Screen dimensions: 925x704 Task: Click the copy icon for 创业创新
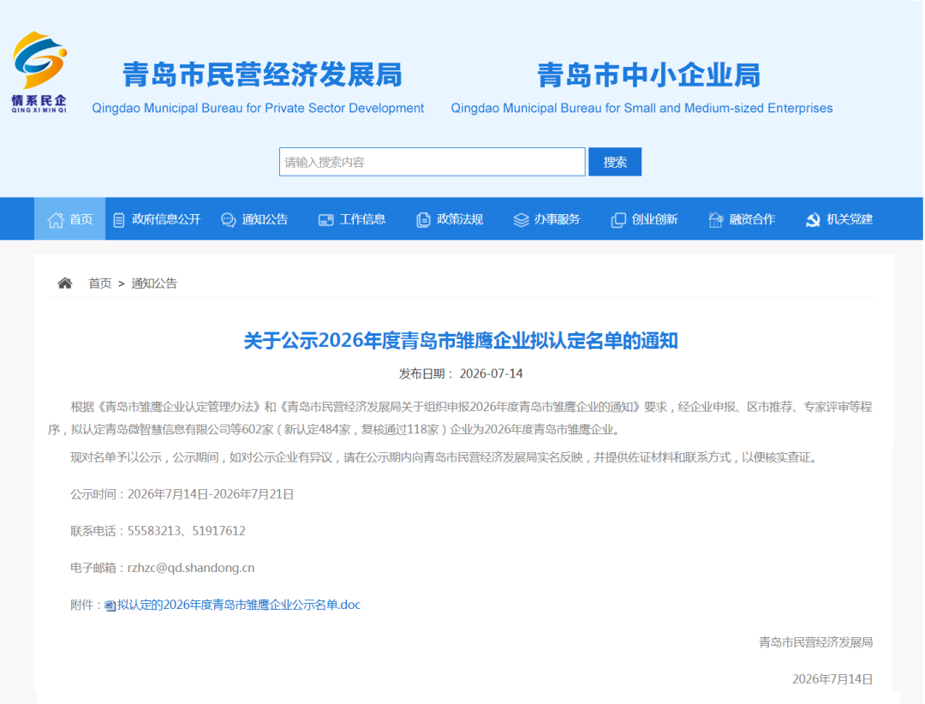click(x=618, y=220)
